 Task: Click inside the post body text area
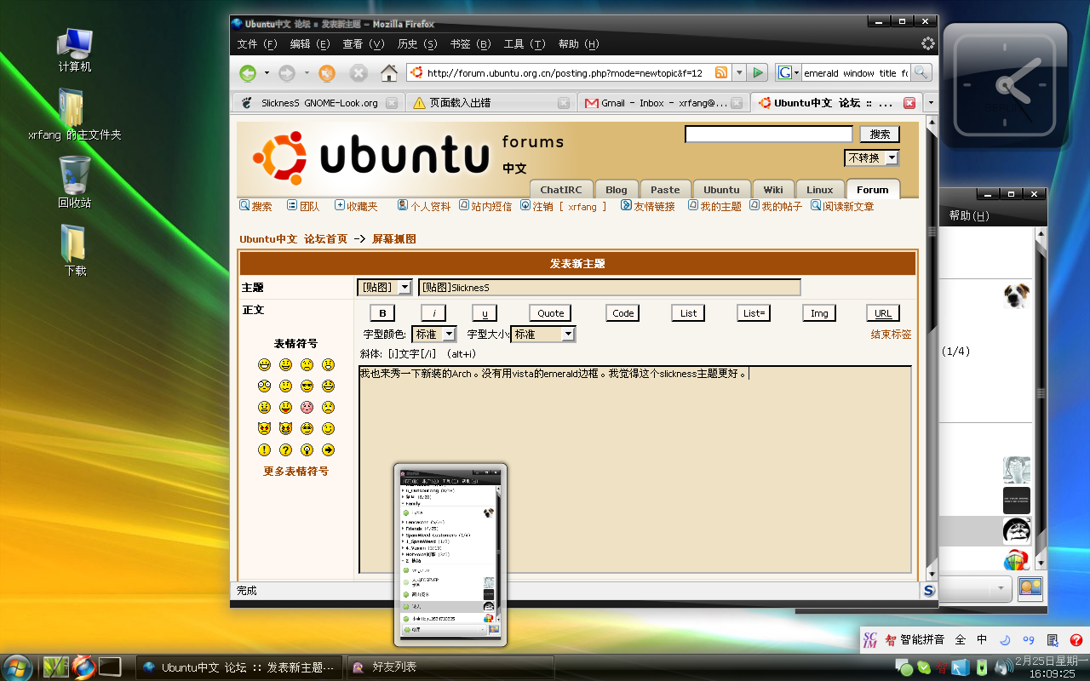tap(635, 470)
